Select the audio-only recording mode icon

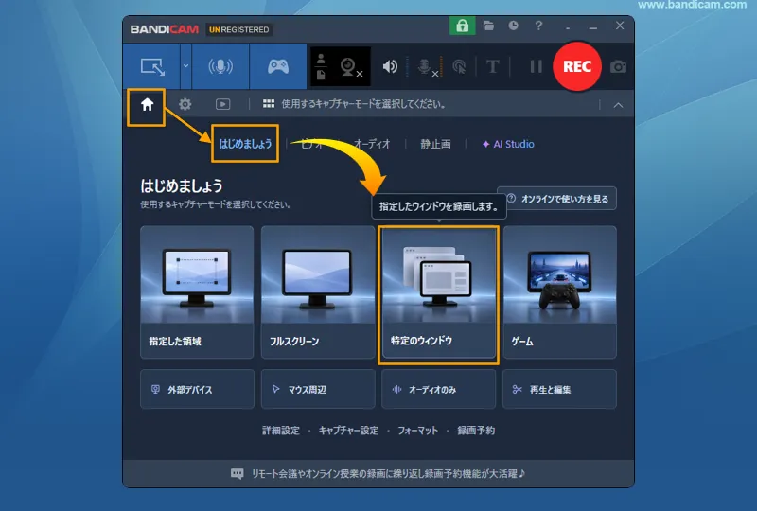point(220,66)
